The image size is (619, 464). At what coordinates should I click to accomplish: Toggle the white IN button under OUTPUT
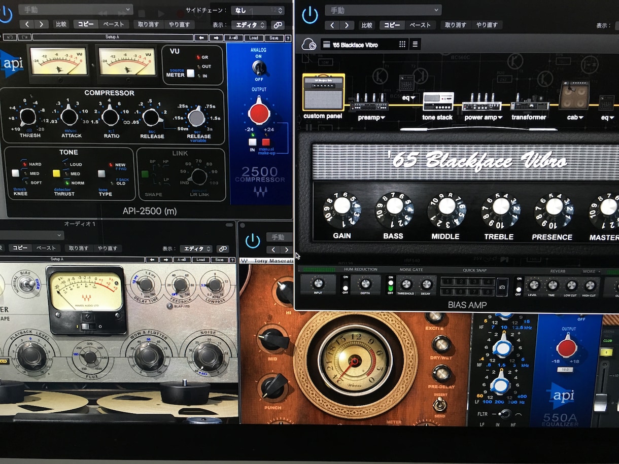252,142
